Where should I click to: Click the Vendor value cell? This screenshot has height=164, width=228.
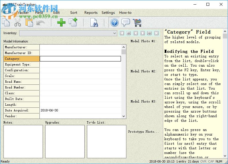click(80, 116)
